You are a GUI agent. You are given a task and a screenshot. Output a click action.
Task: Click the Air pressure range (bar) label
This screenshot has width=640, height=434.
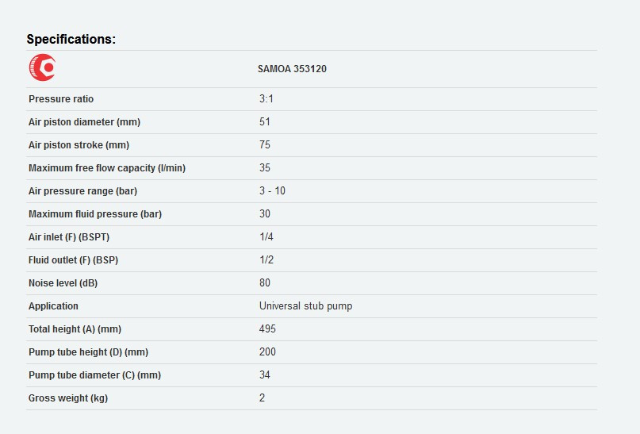point(82,191)
